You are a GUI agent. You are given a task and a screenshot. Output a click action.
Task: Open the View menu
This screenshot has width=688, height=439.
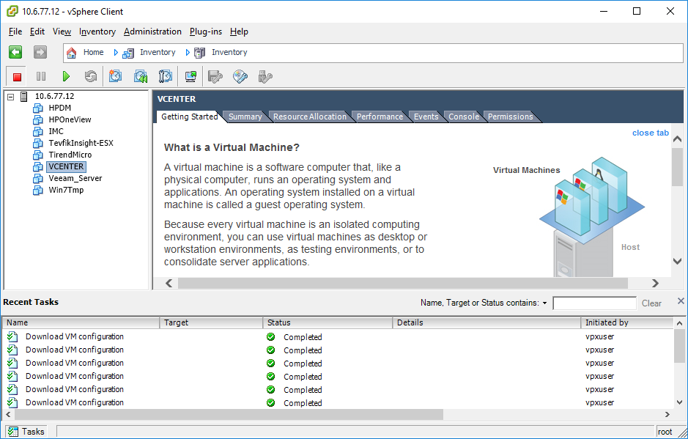tap(62, 32)
